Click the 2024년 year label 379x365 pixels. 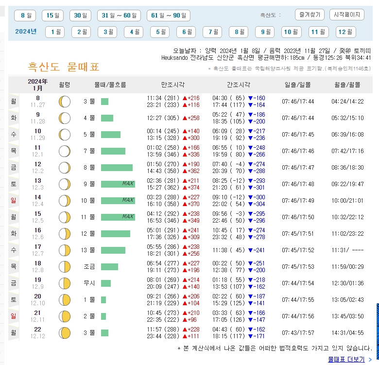tap(26, 32)
